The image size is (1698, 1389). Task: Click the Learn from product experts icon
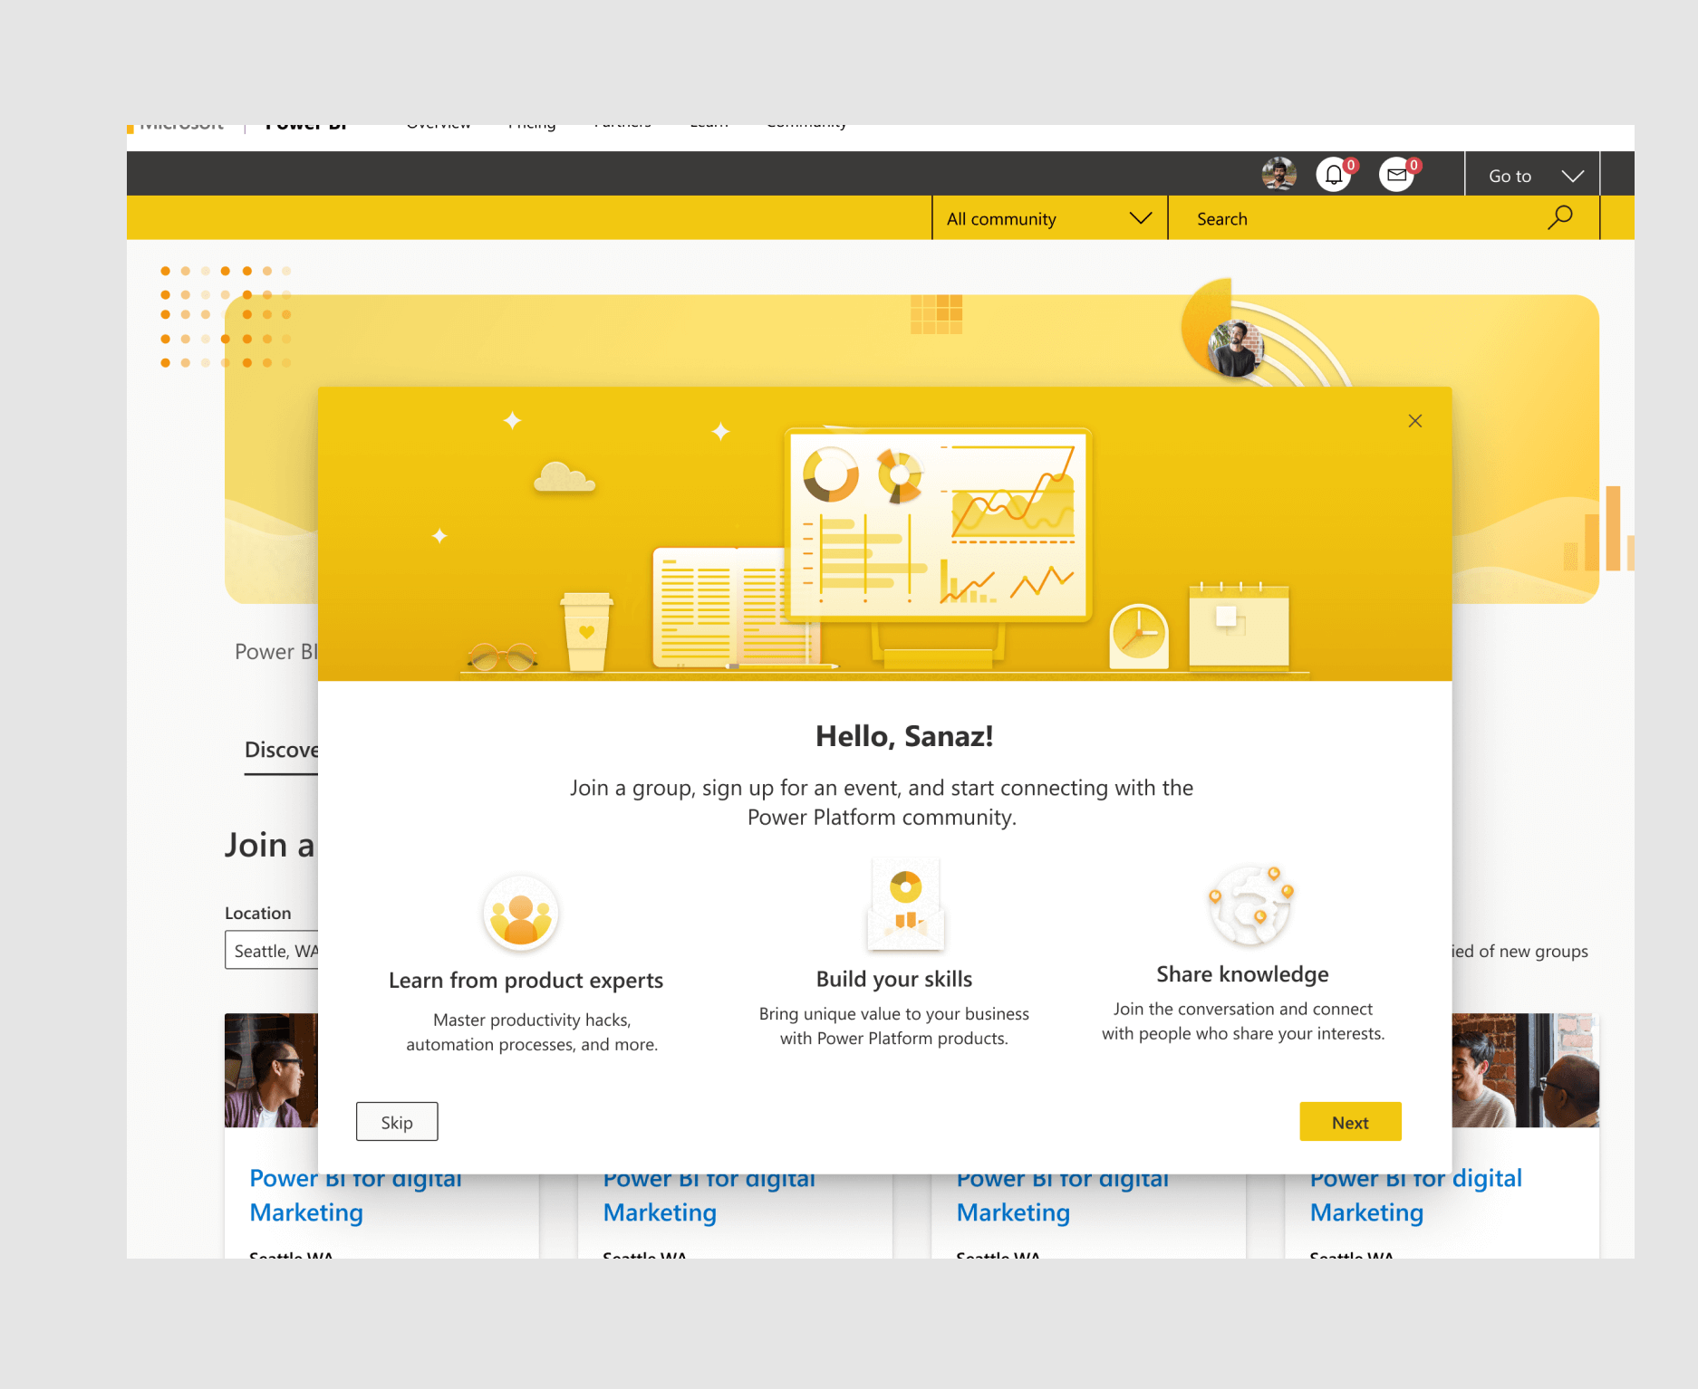pos(521,914)
